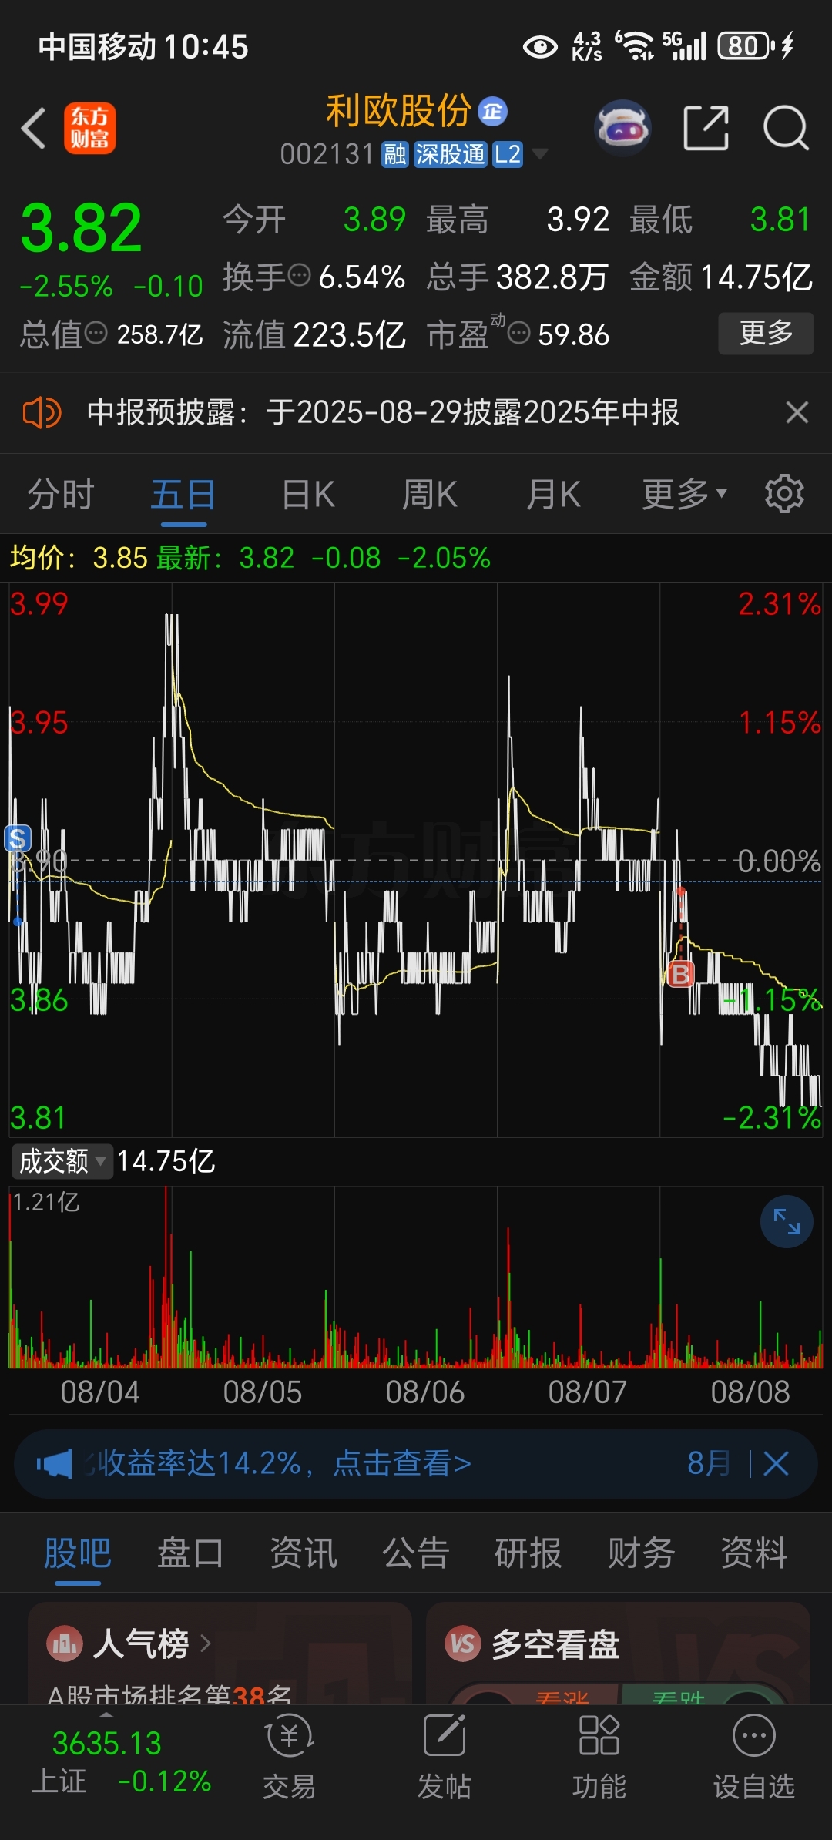The height and width of the screenshot is (1840, 832).
Task: Tap the volume bars area under 08/06
Action: (416, 1279)
